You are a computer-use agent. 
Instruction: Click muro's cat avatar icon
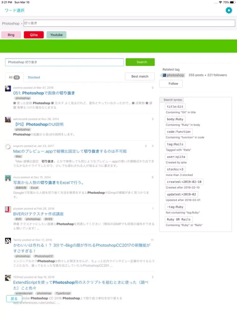point(8,178)
